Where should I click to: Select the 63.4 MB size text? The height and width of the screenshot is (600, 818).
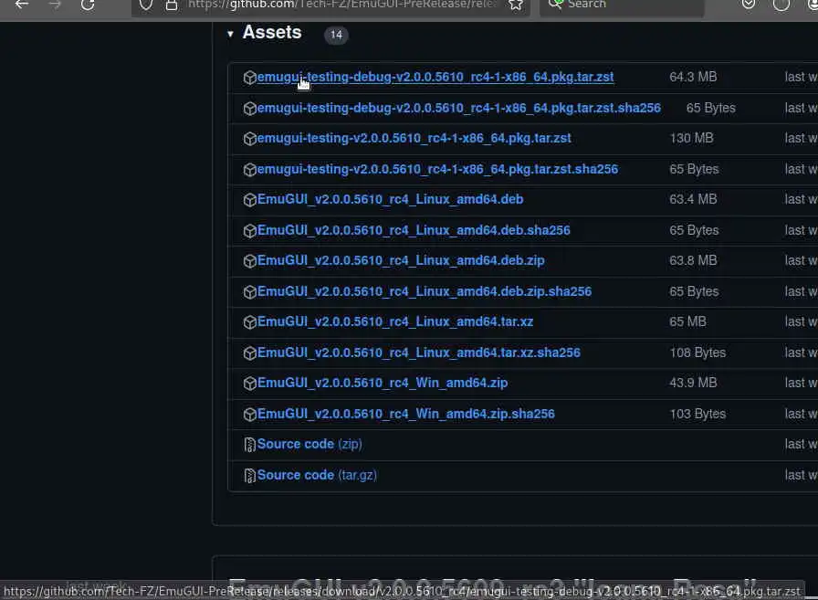693,199
